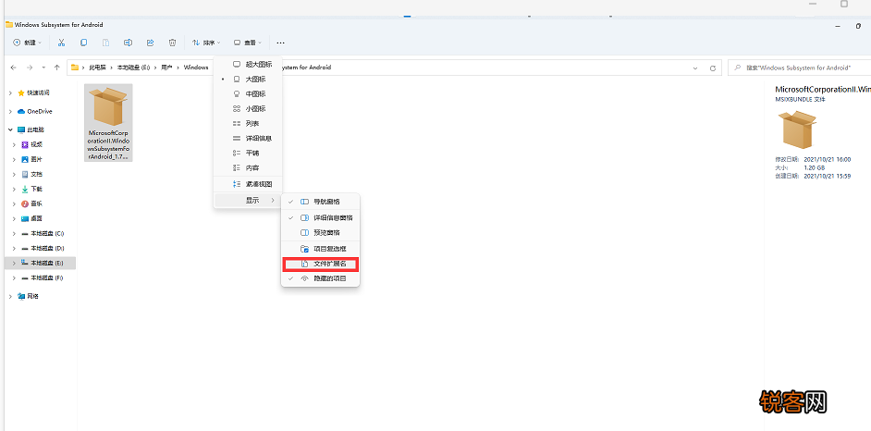The height and width of the screenshot is (431, 871).
Task: Open the 新建 dropdown in toolbar
Action: point(27,43)
